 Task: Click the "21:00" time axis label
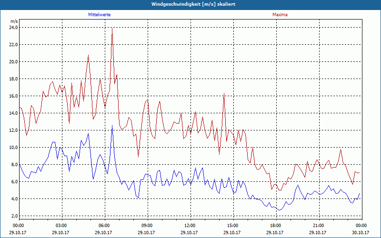pos(318,226)
